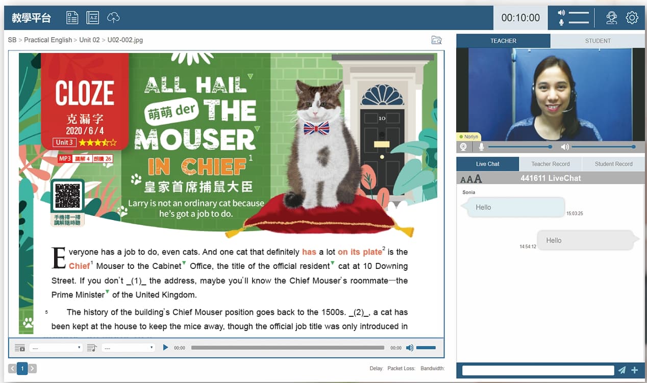Click the chat message input field
The width and height of the screenshot is (647, 383).
[x=538, y=370]
